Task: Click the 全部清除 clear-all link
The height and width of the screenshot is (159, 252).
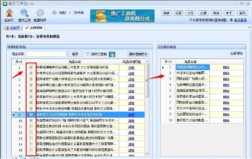Action: tap(236, 54)
